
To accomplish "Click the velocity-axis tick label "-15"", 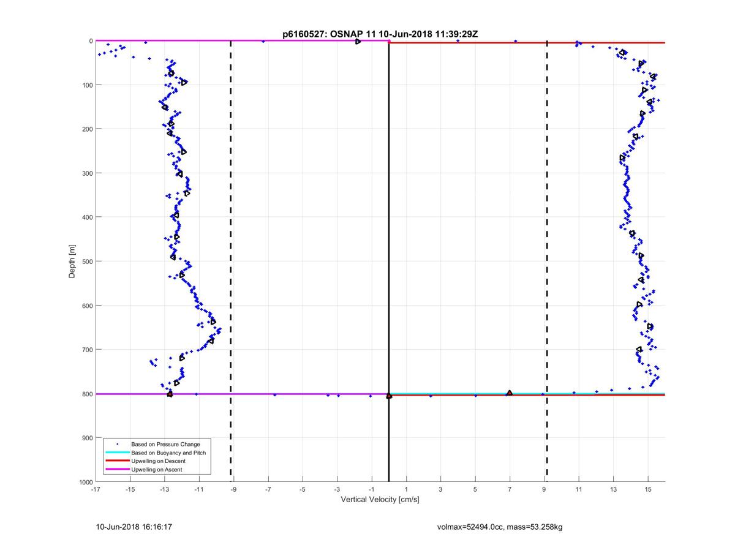I will (130, 489).
